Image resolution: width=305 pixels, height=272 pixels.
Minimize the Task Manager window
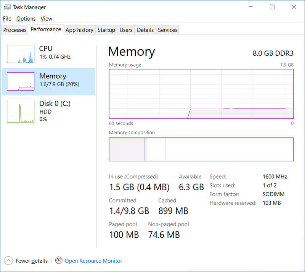tap(251, 7)
